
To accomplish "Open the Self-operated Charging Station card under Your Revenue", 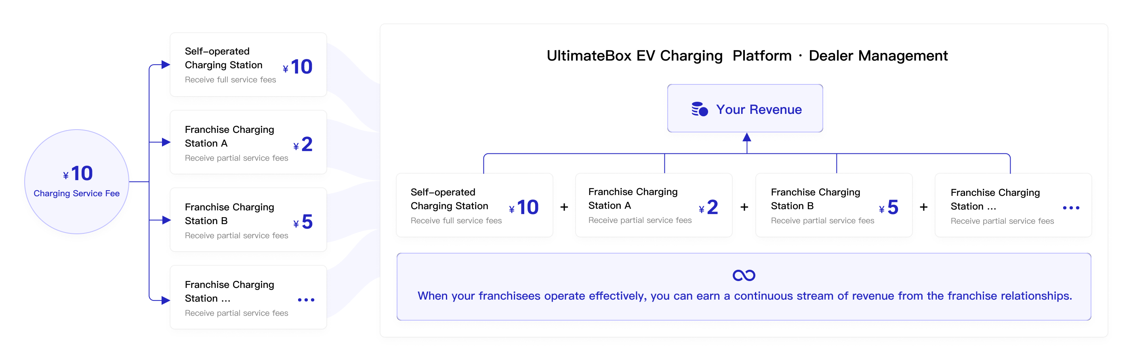I will click(474, 205).
